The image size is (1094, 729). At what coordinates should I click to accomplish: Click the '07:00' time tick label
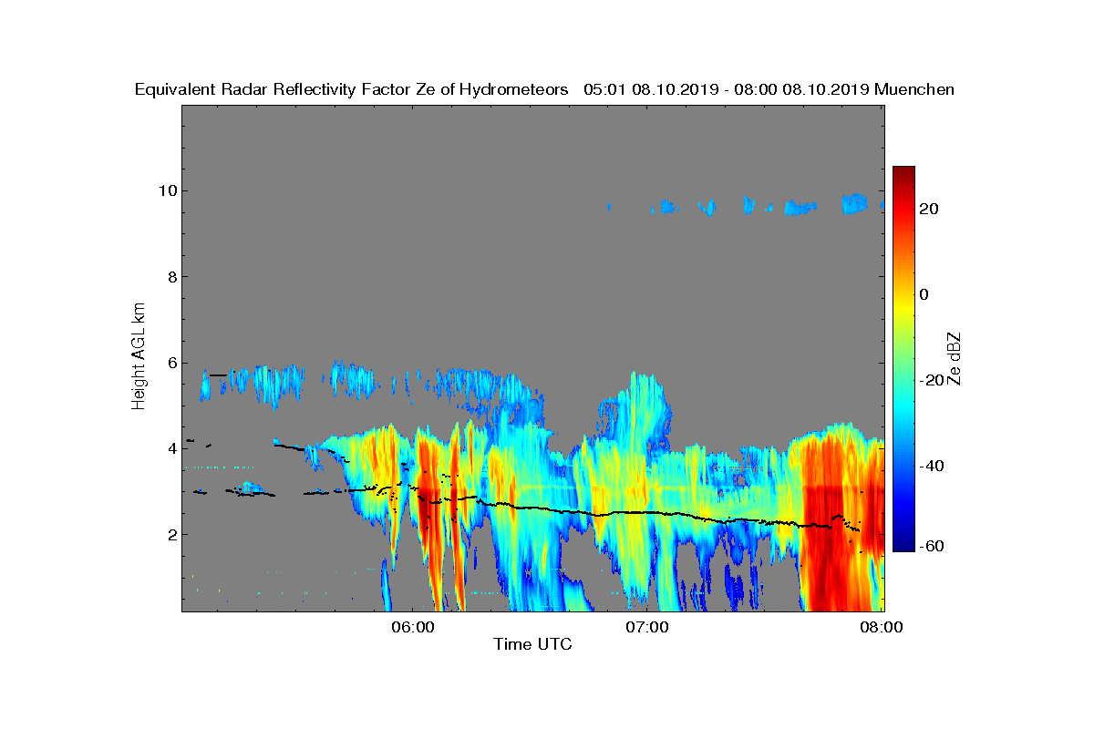[648, 628]
